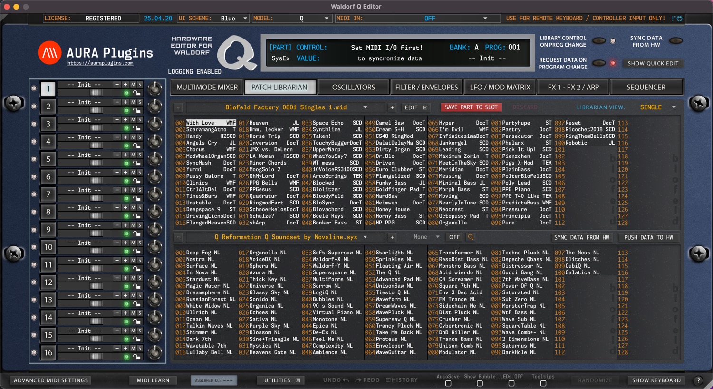Screen dimensions: 713x389
Task: Solo part 2 with S button
Action: [x=140, y=102]
